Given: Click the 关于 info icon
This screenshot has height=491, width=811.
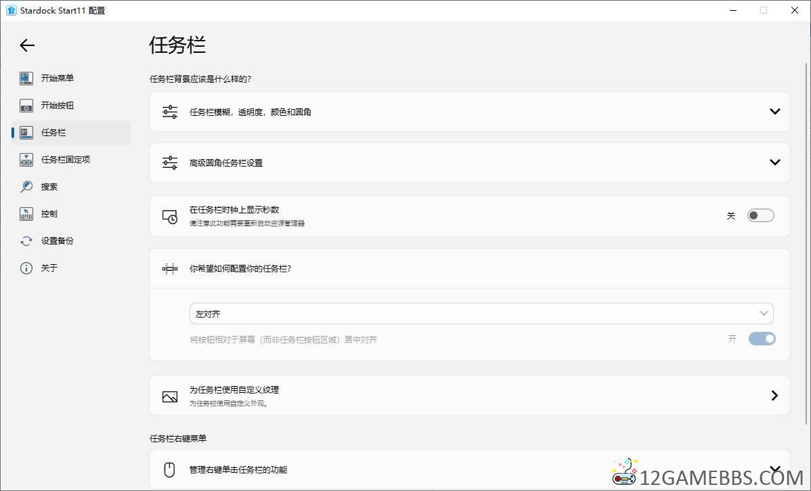Looking at the screenshot, I should [x=26, y=268].
